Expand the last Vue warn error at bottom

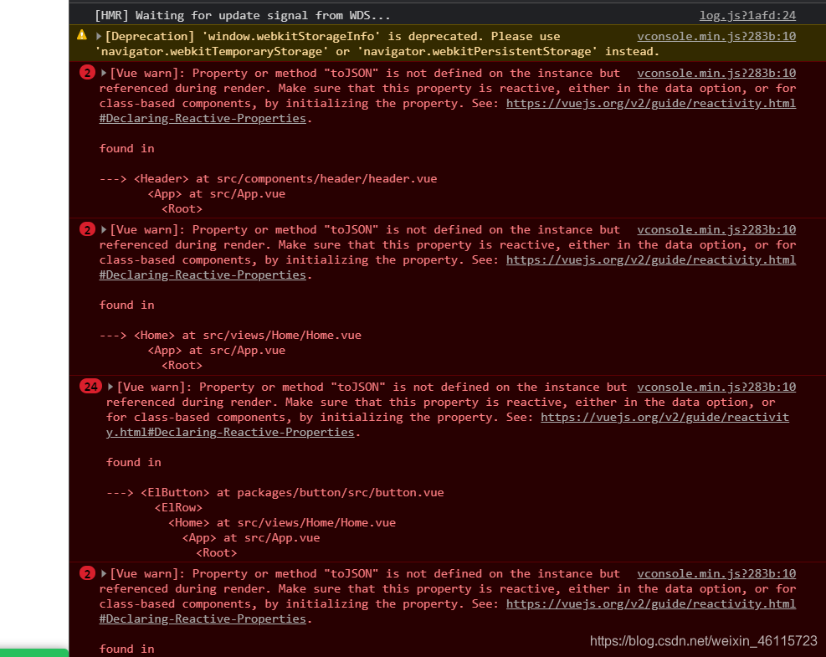(104, 574)
